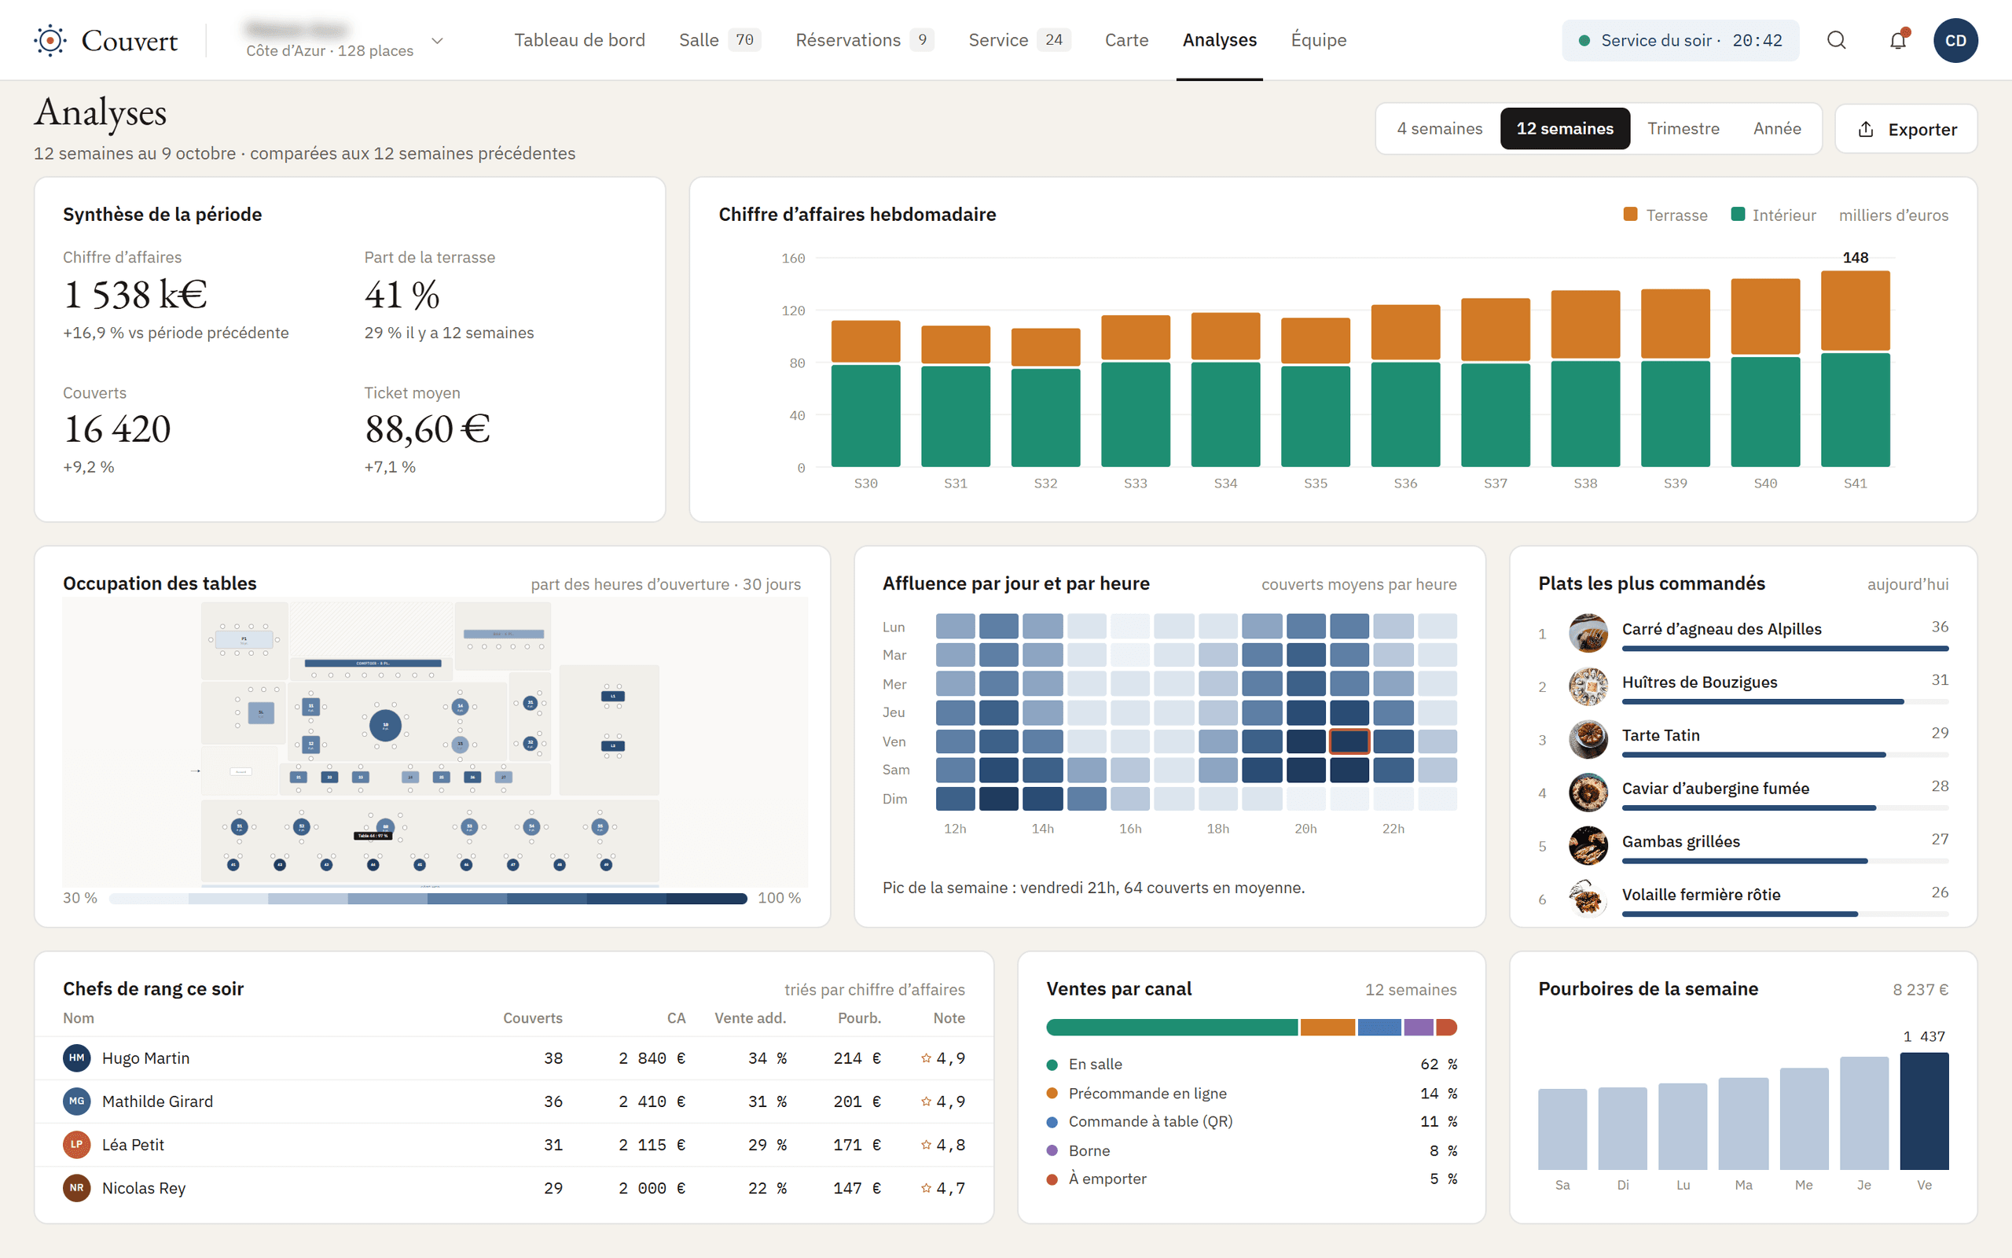Open notifications bell icon
The image size is (2012, 1258).
(x=1897, y=40)
